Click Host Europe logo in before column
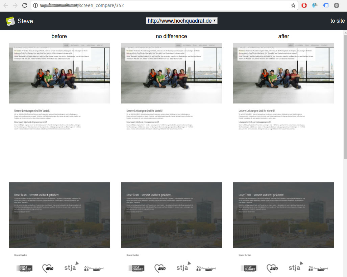 tap(25, 268)
